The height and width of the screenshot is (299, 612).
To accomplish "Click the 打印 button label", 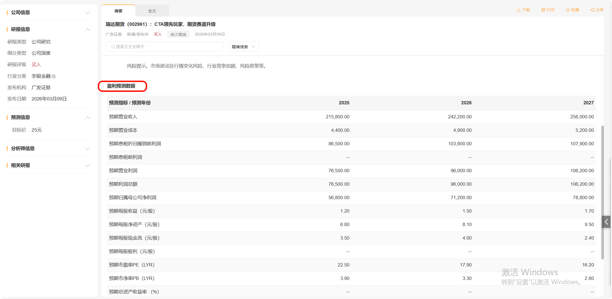I will 551,10.
